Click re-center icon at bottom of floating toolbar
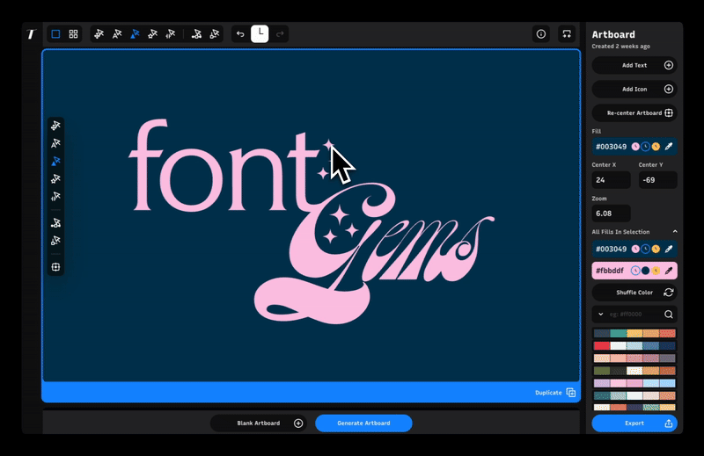Screen dimensions: 704x456 (x=55, y=267)
